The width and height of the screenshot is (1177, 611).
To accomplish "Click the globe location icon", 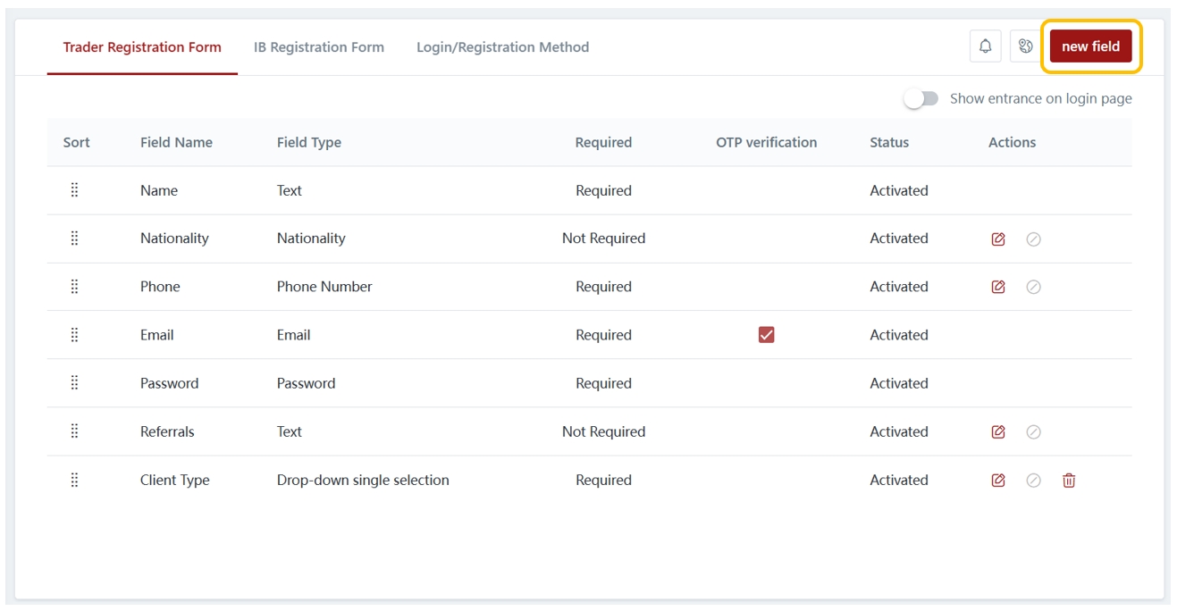I will click(1025, 46).
